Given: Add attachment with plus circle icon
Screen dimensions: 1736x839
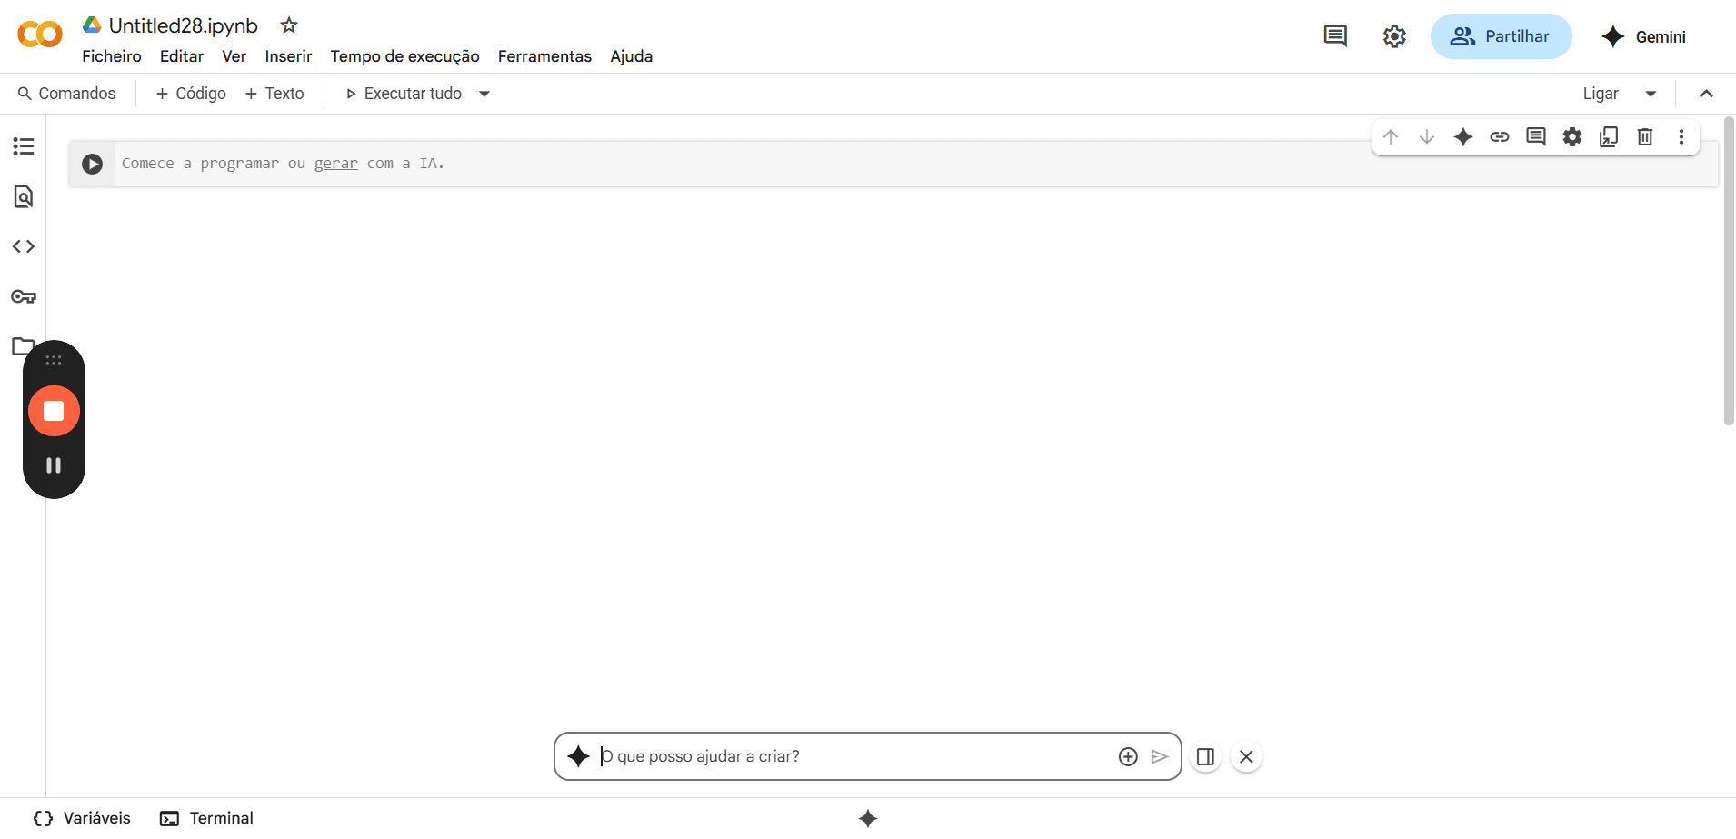Looking at the screenshot, I should 1128,757.
